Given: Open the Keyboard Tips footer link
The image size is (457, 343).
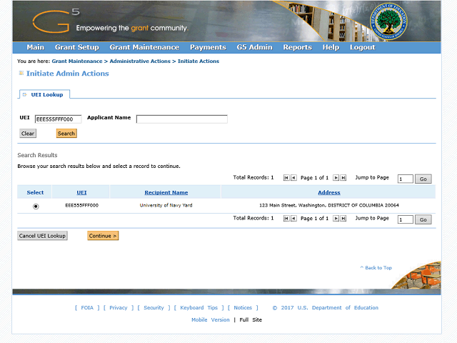Looking at the screenshot, I should coord(199,308).
